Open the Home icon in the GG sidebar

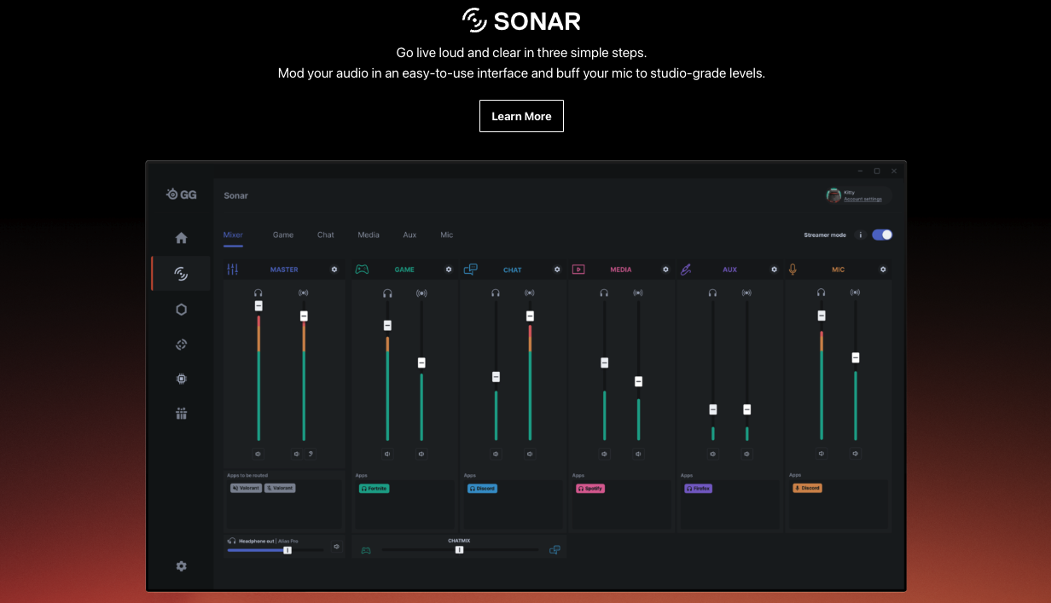(x=181, y=238)
